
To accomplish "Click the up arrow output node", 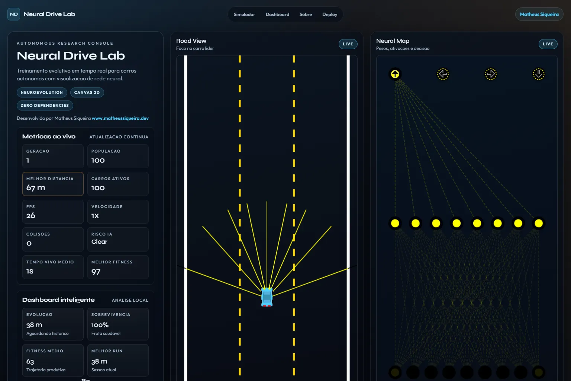I will [395, 74].
